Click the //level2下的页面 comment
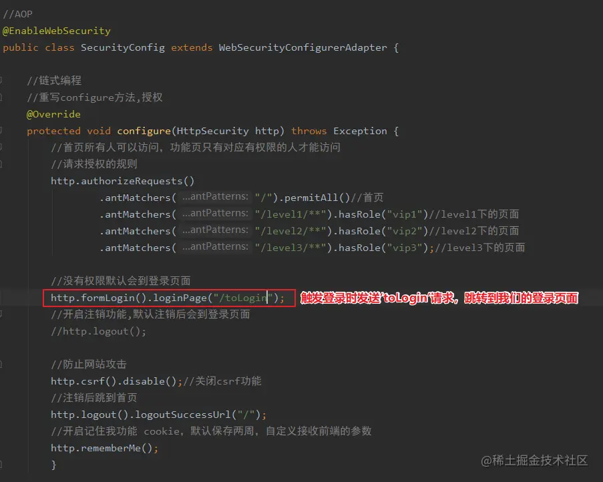The image size is (603, 482). (474, 231)
